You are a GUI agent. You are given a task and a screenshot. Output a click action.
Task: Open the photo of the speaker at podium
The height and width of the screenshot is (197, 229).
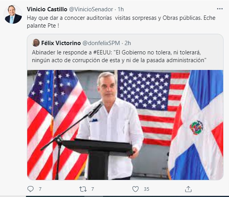(125, 125)
